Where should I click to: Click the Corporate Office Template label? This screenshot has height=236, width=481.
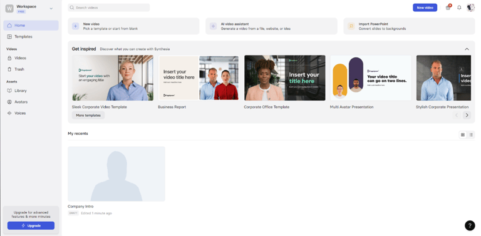[x=267, y=107]
